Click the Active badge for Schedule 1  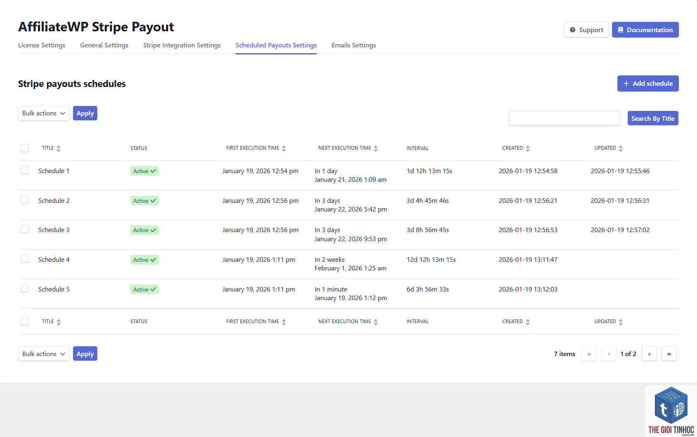pos(144,171)
